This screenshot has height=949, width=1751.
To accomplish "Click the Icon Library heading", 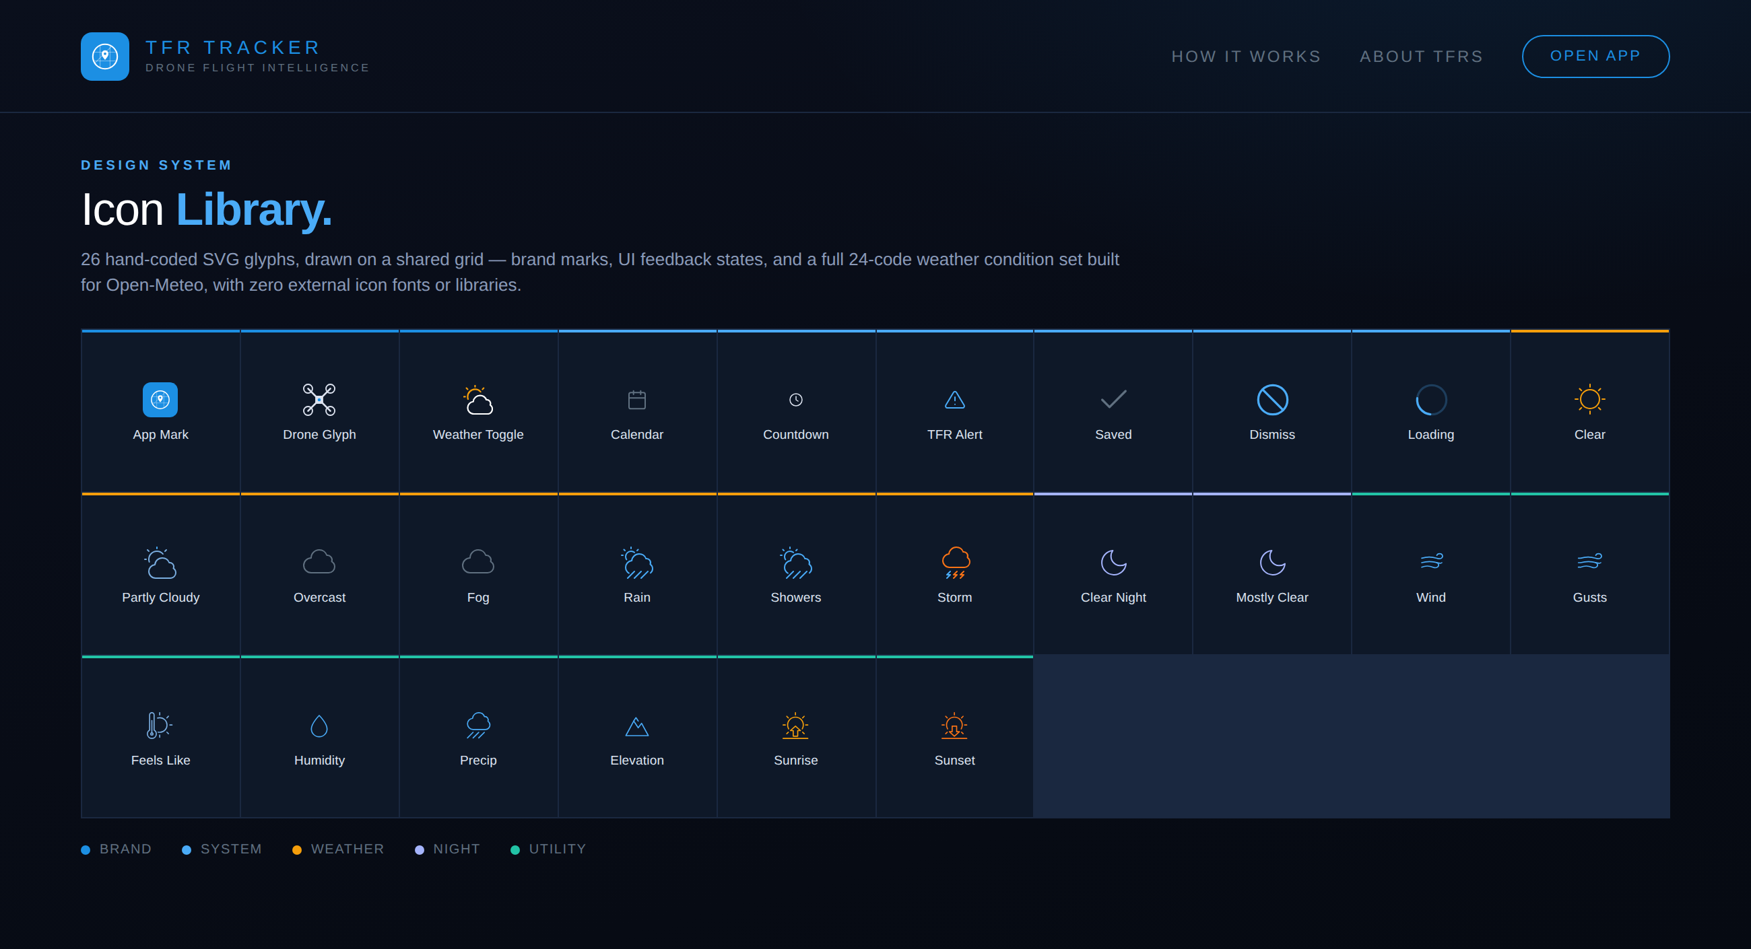I will pyautogui.click(x=207, y=209).
